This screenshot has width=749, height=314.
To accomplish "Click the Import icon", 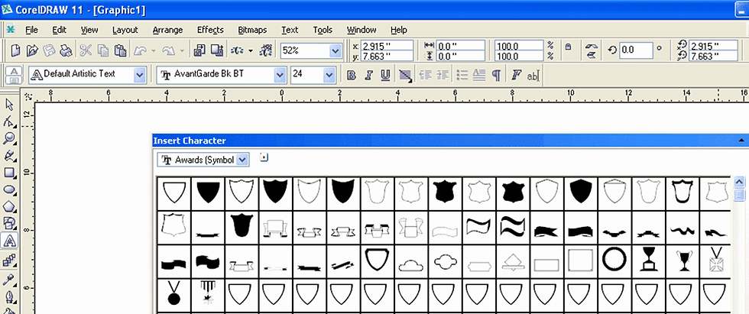I will 199,50.
